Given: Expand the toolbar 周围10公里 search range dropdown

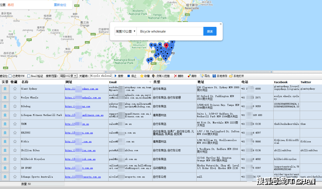Looking at the screenshot, I should click(x=68, y=76).
